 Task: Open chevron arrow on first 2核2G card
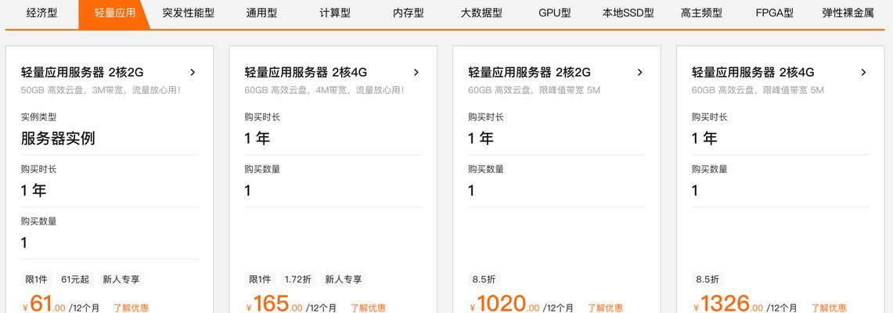193,72
